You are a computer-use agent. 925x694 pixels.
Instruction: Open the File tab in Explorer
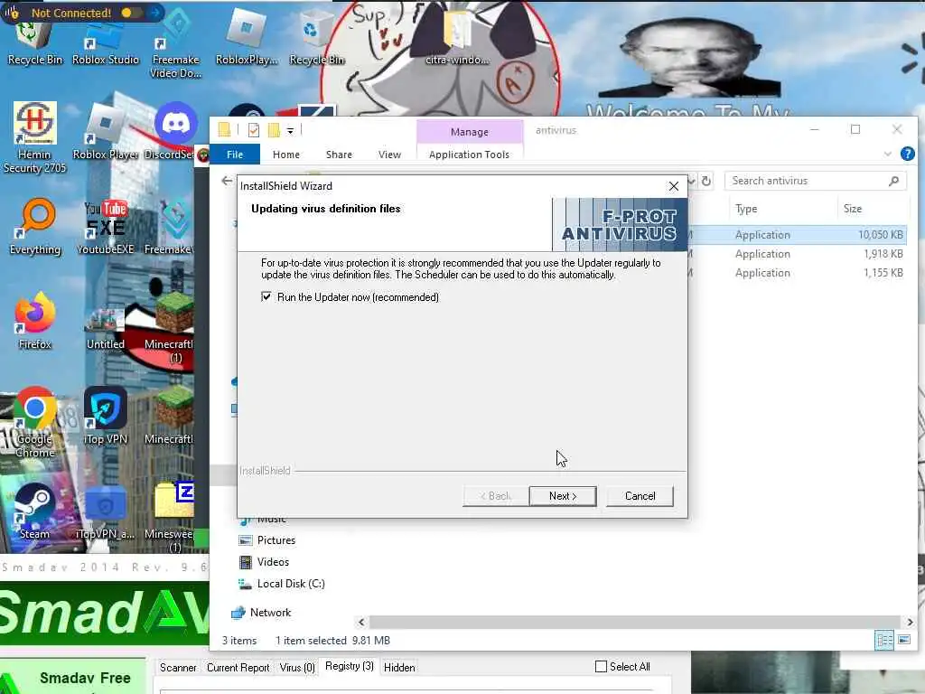(235, 154)
